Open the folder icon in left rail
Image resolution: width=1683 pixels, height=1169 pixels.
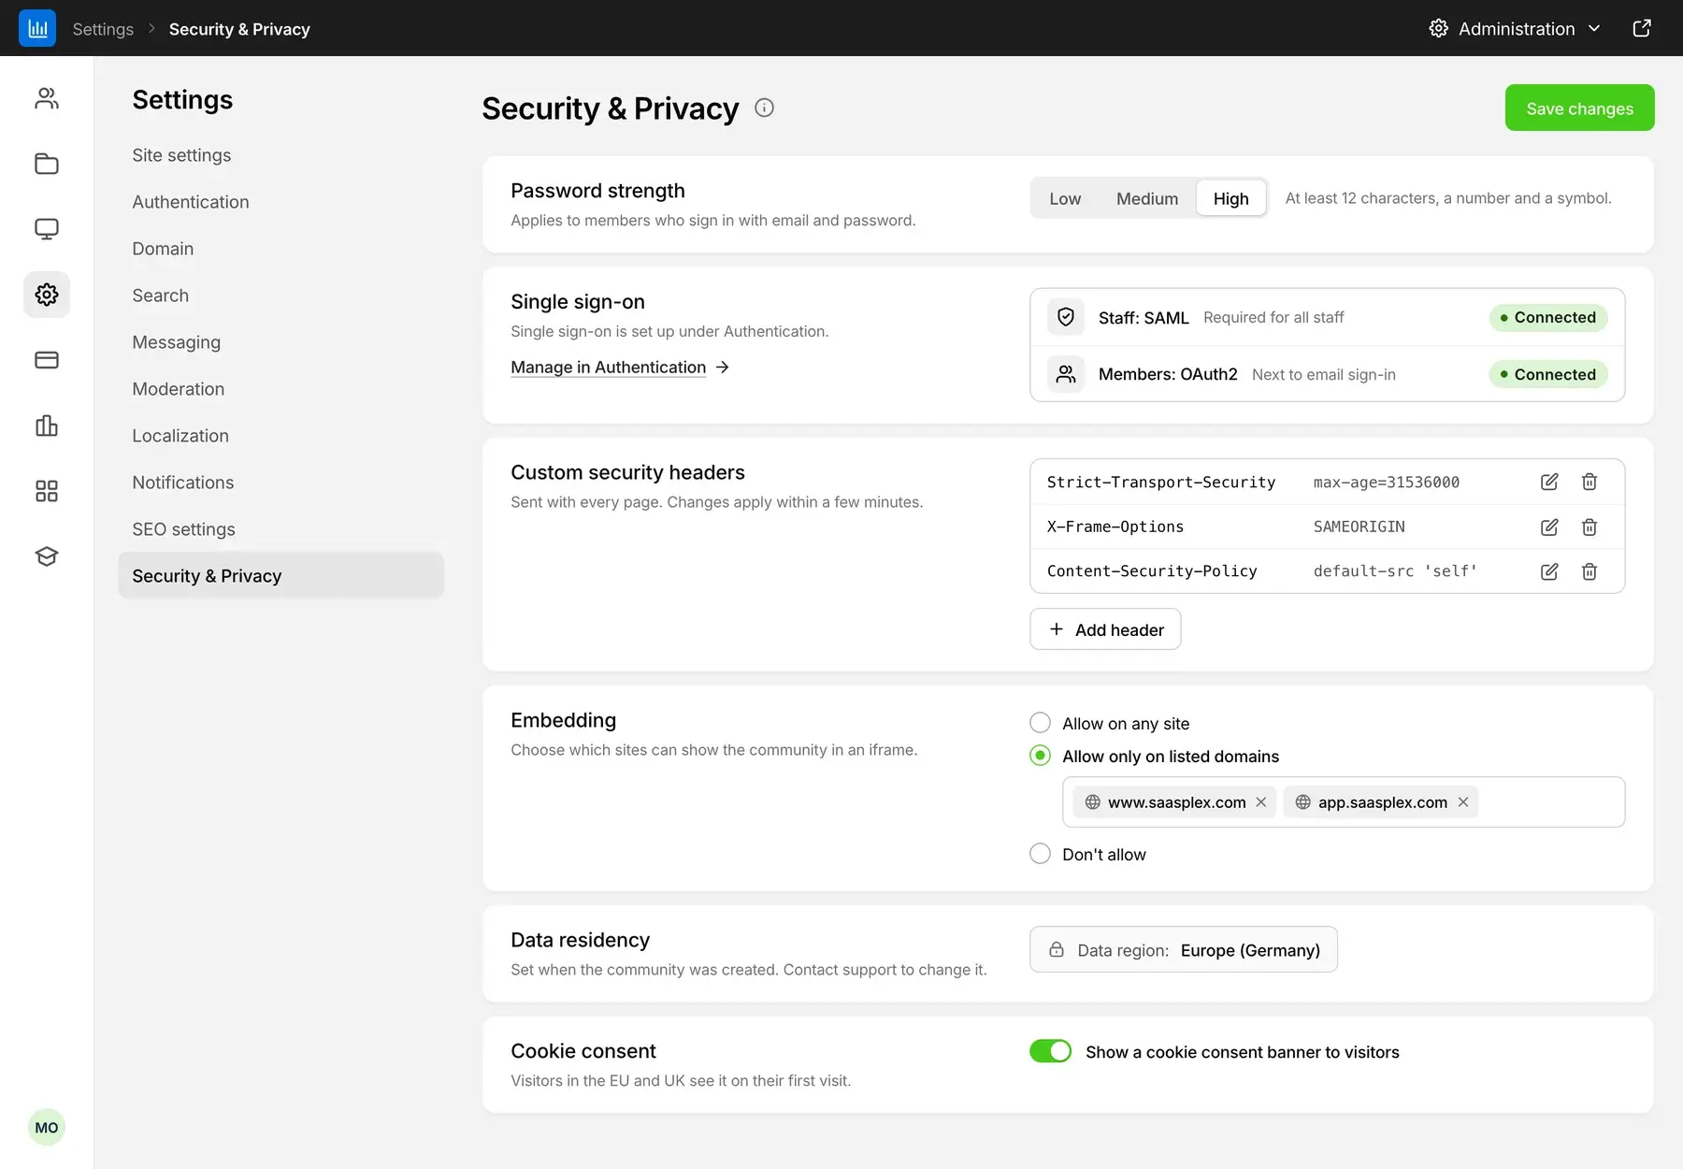(47, 164)
